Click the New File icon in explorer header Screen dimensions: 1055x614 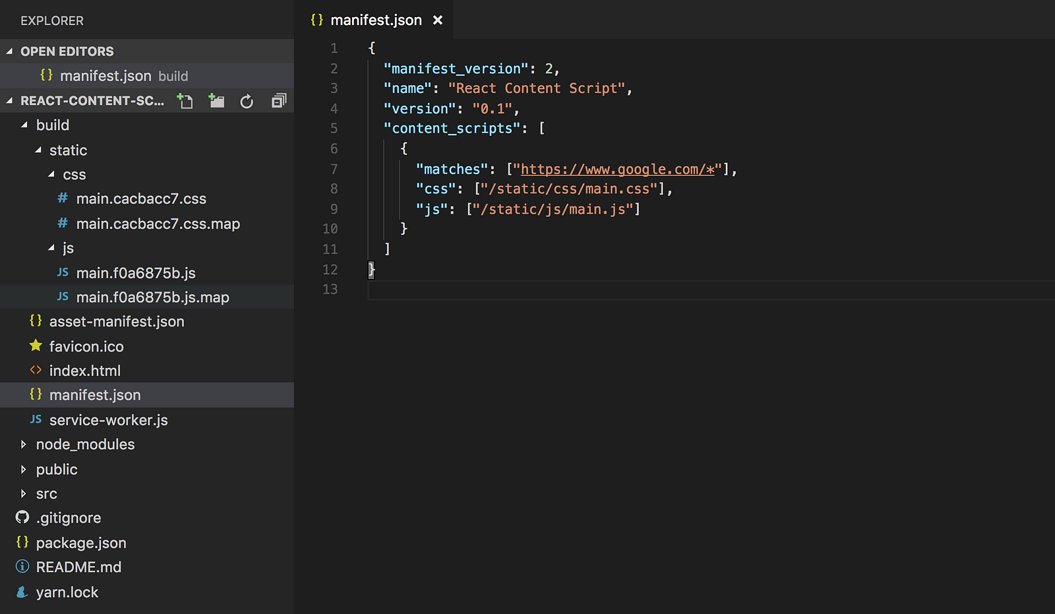185,101
